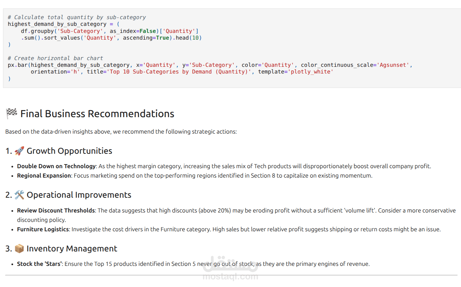Click the package box emoji
The width and height of the screenshot is (461, 287).
[x=19, y=249]
